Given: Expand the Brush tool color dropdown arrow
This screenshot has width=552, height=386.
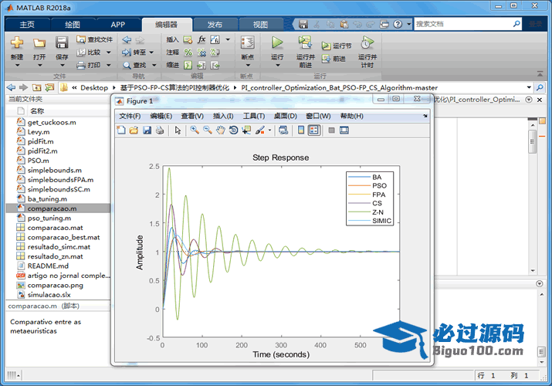Looking at the screenshot, I should pos(269,130).
